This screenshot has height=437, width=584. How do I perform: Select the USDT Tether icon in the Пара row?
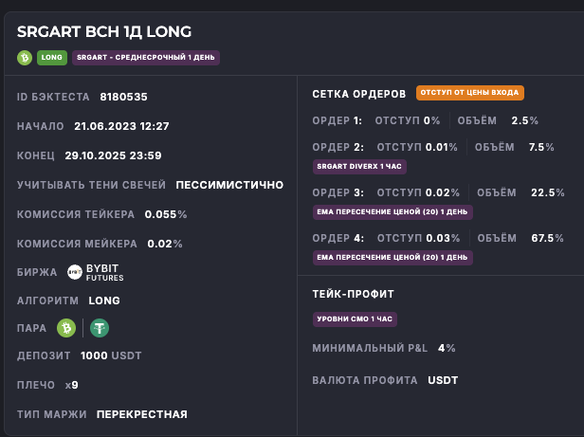100,328
